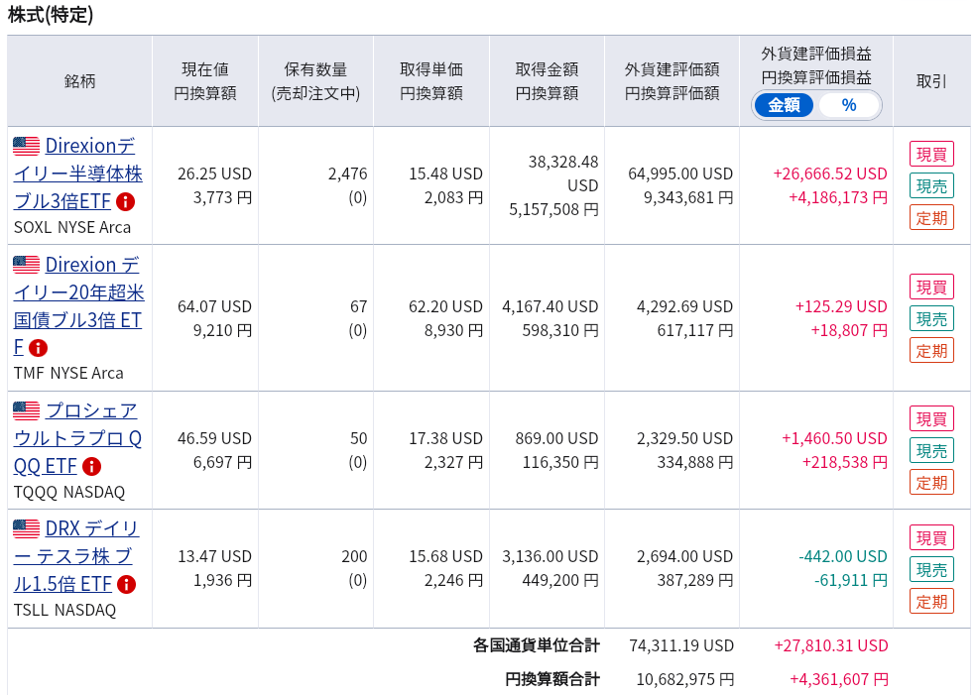This screenshot has width=977, height=695.
Task: Click the US flag icon in the SOXL row
Action: coord(26,146)
